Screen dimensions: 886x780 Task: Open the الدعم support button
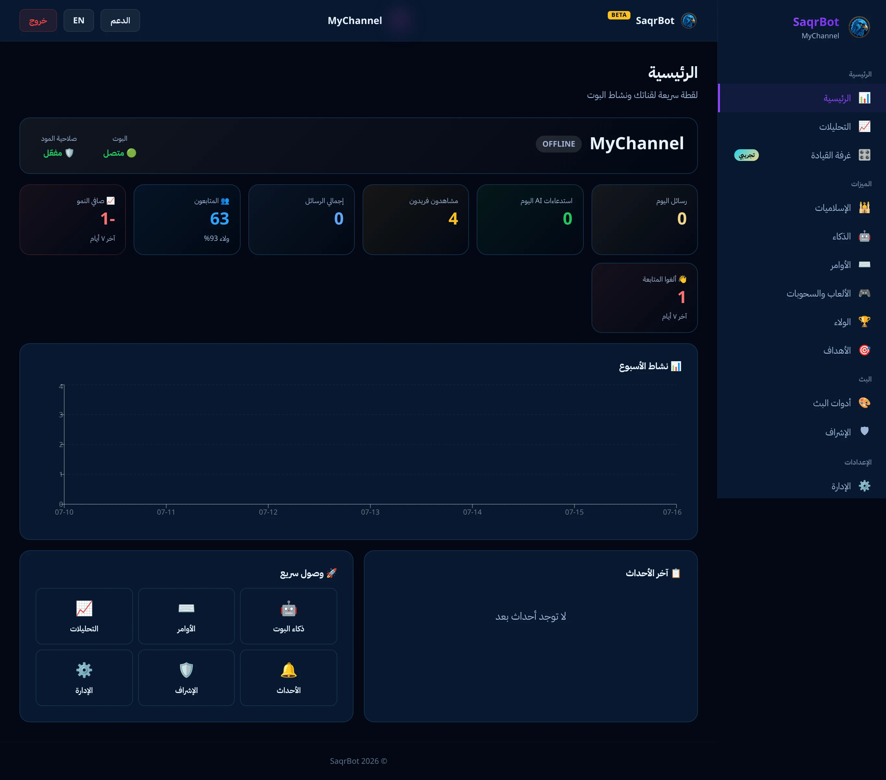pyautogui.click(x=120, y=20)
